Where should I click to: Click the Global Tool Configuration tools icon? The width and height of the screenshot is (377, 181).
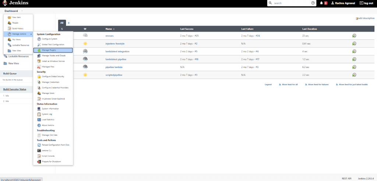coord(39,44)
